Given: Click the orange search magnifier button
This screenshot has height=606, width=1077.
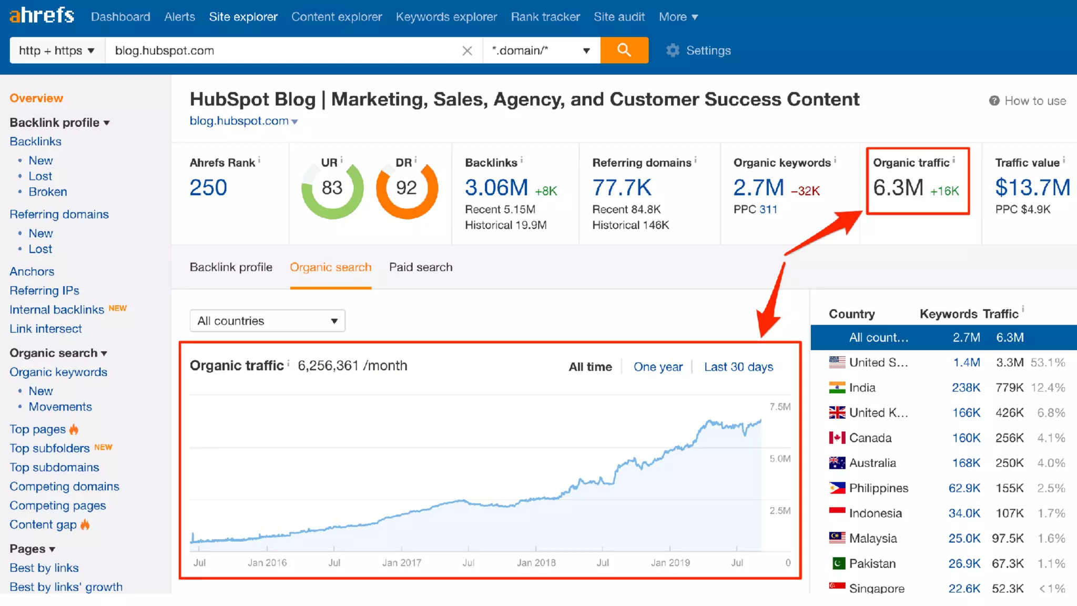Looking at the screenshot, I should [624, 50].
